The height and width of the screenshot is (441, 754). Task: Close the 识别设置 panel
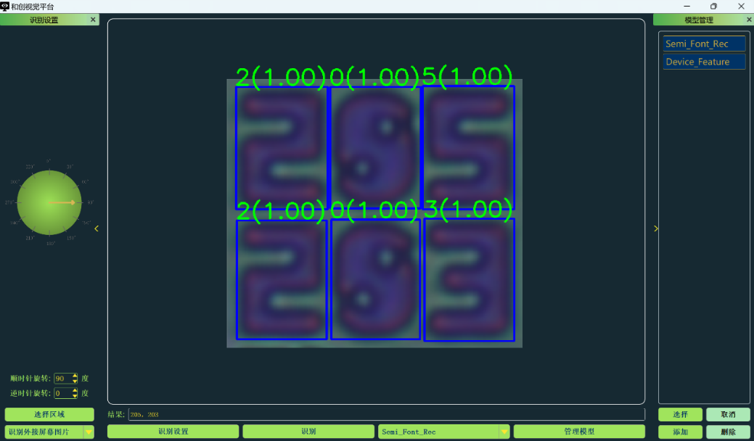click(x=93, y=20)
